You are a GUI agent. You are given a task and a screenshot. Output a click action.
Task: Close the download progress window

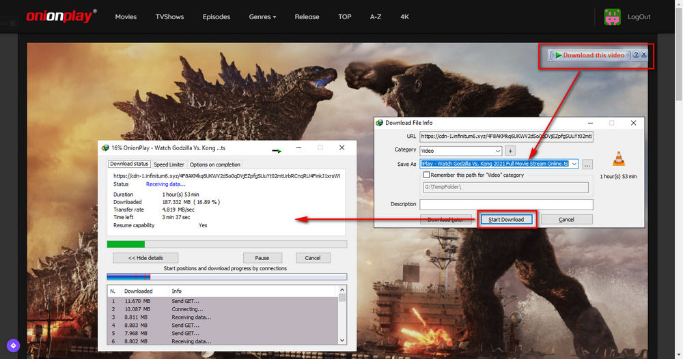[x=342, y=148]
